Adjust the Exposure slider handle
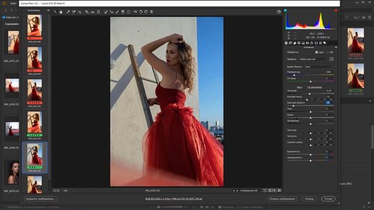This screenshot has width=374, height=210. point(310,94)
